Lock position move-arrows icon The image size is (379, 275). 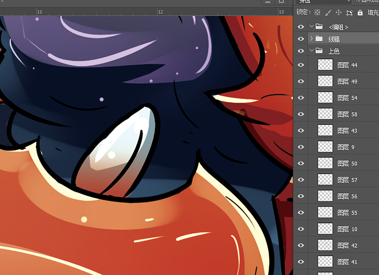[339, 12]
